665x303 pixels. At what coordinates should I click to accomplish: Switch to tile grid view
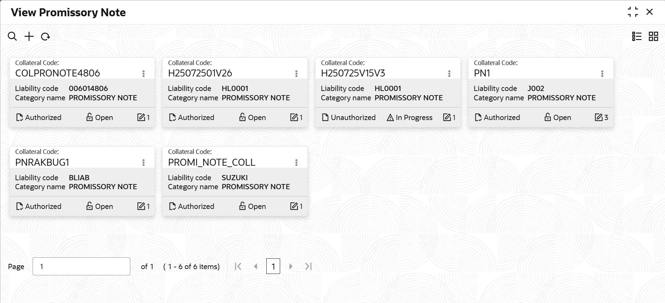coord(653,36)
